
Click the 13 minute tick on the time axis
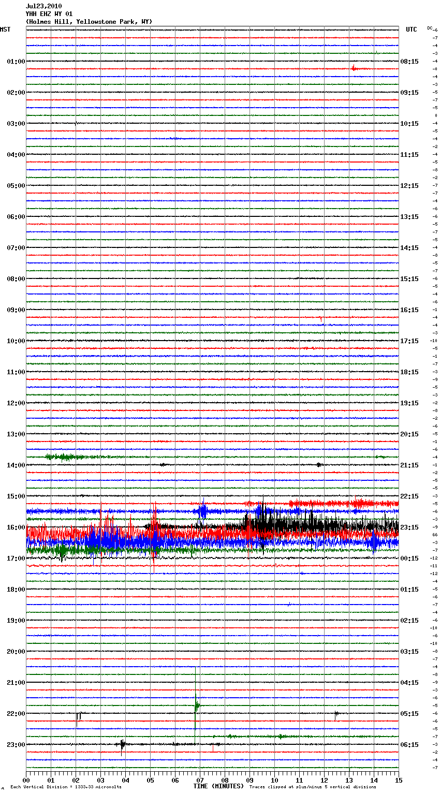point(349,780)
